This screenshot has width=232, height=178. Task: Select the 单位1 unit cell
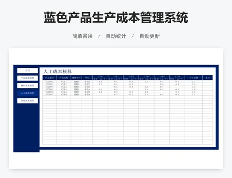pos(87,82)
